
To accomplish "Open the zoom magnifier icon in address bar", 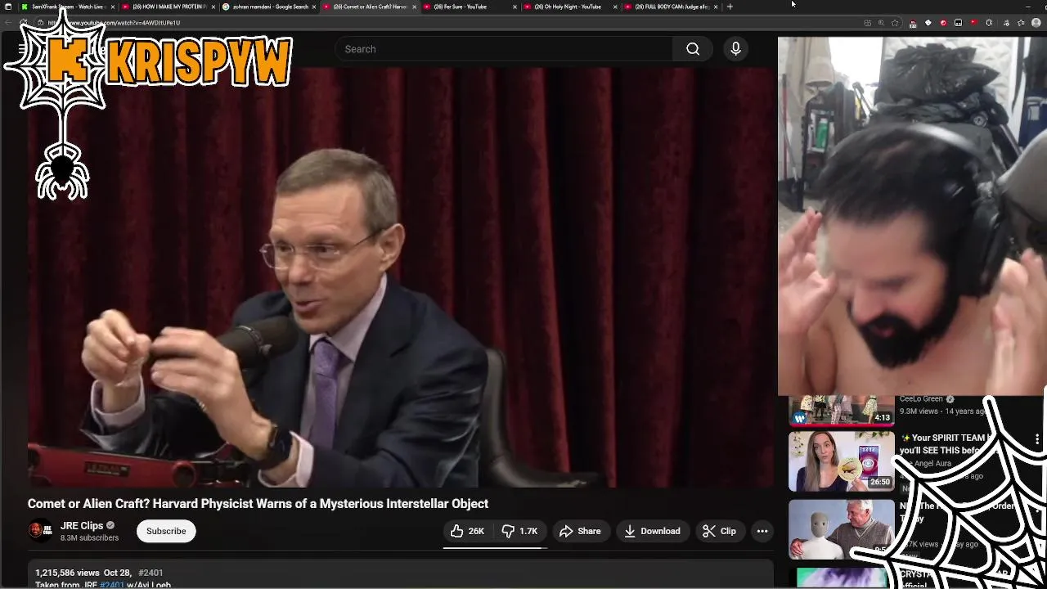I will pos(881,23).
